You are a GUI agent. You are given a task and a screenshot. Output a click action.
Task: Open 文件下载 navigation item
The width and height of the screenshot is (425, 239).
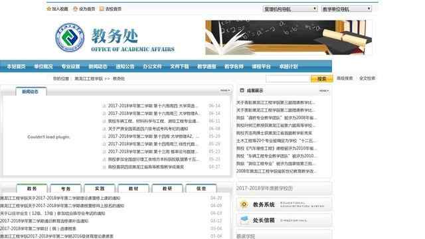[x=179, y=66]
